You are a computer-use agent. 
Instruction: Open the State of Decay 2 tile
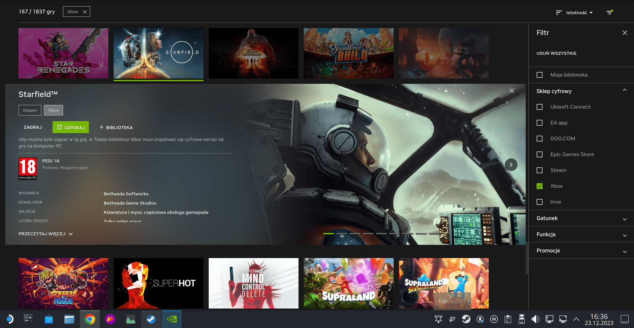click(254, 53)
